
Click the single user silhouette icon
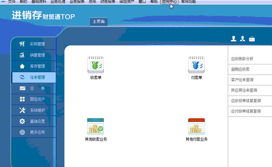tap(233, 39)
